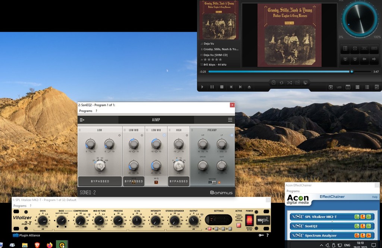Open the AIMP preset selector in SonEQ2
Screen dimensions: 382x248
156,120
